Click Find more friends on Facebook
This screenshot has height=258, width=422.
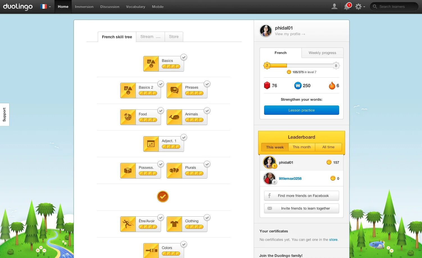(301, 196)
